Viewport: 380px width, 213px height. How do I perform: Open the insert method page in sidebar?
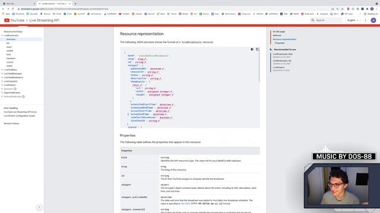click(x=9, y=47)
